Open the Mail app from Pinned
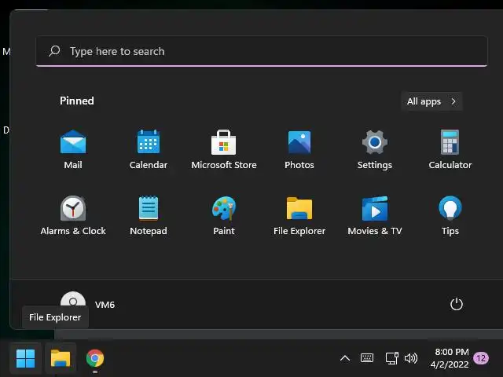 coord(73,149)
